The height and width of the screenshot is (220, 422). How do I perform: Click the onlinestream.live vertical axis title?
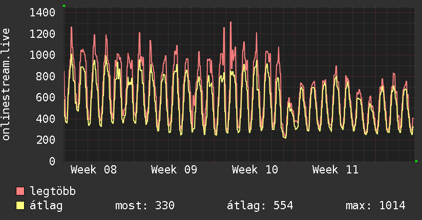point(6,84)
